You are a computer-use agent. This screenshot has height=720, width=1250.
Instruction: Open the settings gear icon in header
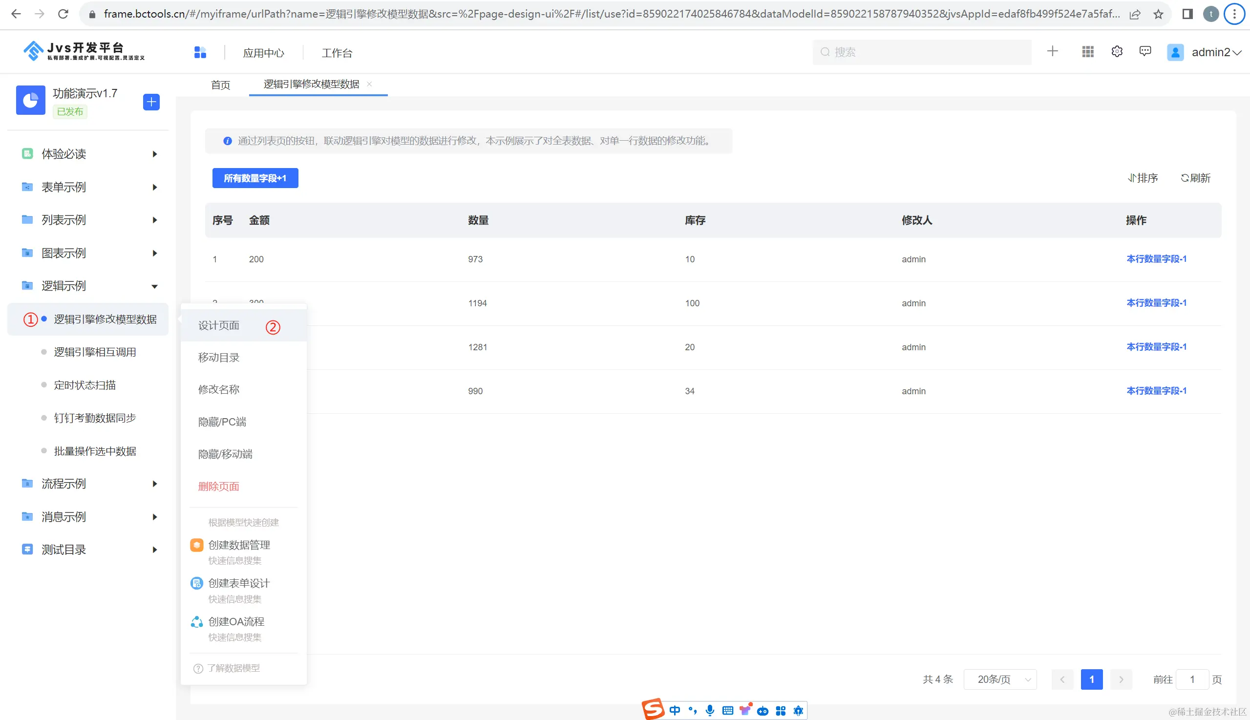[1117, 51]
